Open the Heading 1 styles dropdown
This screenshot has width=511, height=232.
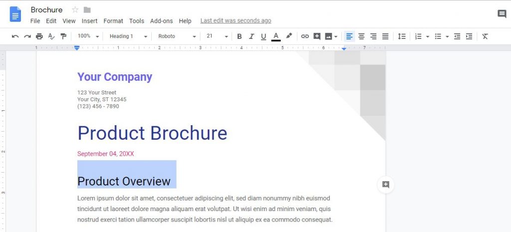click(x=128, y=36)
